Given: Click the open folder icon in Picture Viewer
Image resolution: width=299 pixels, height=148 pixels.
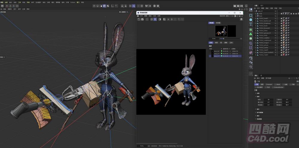Looking at the screenshot, I should tap(139, 19).
